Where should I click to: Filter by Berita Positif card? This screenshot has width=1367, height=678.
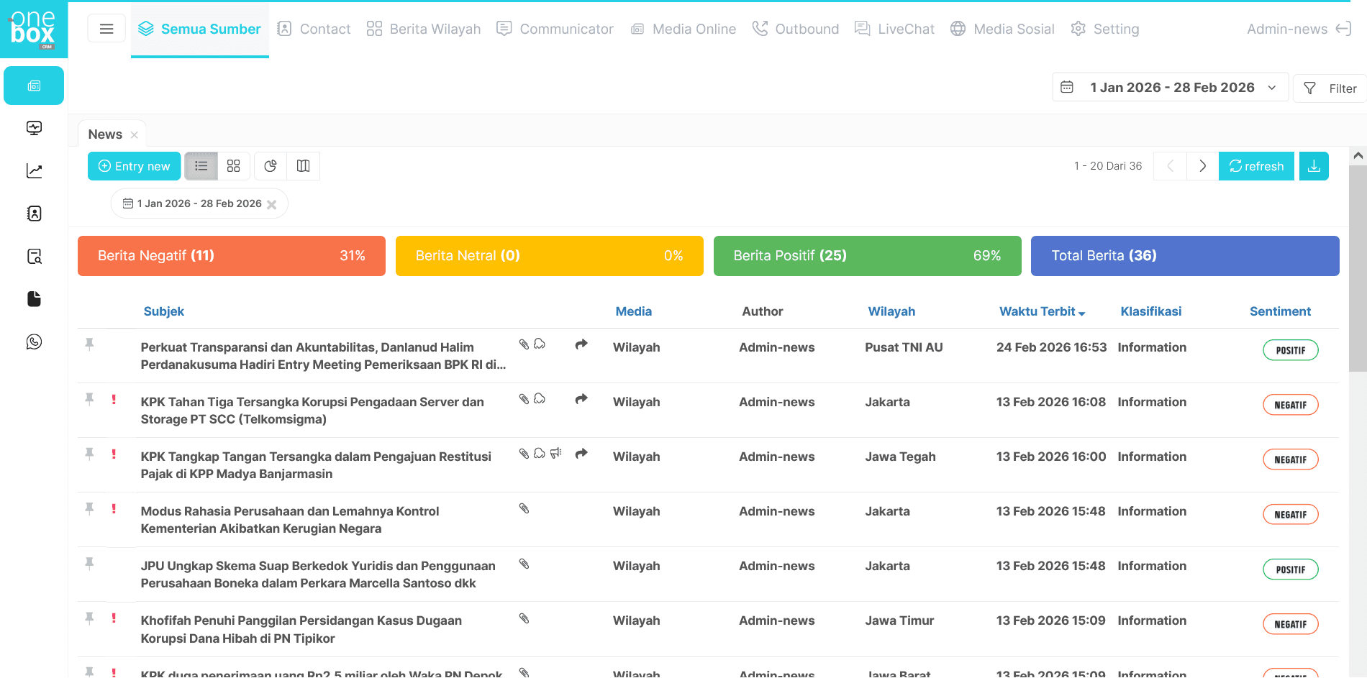pyautogui.click(x=868, y=256)
